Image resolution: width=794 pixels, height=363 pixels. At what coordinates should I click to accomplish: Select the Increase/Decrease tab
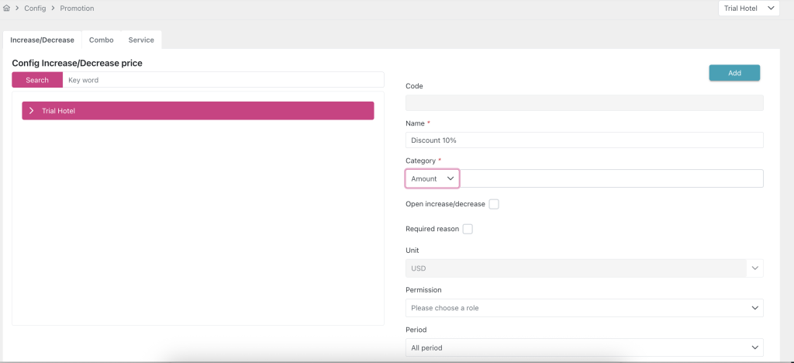(43, 40)
